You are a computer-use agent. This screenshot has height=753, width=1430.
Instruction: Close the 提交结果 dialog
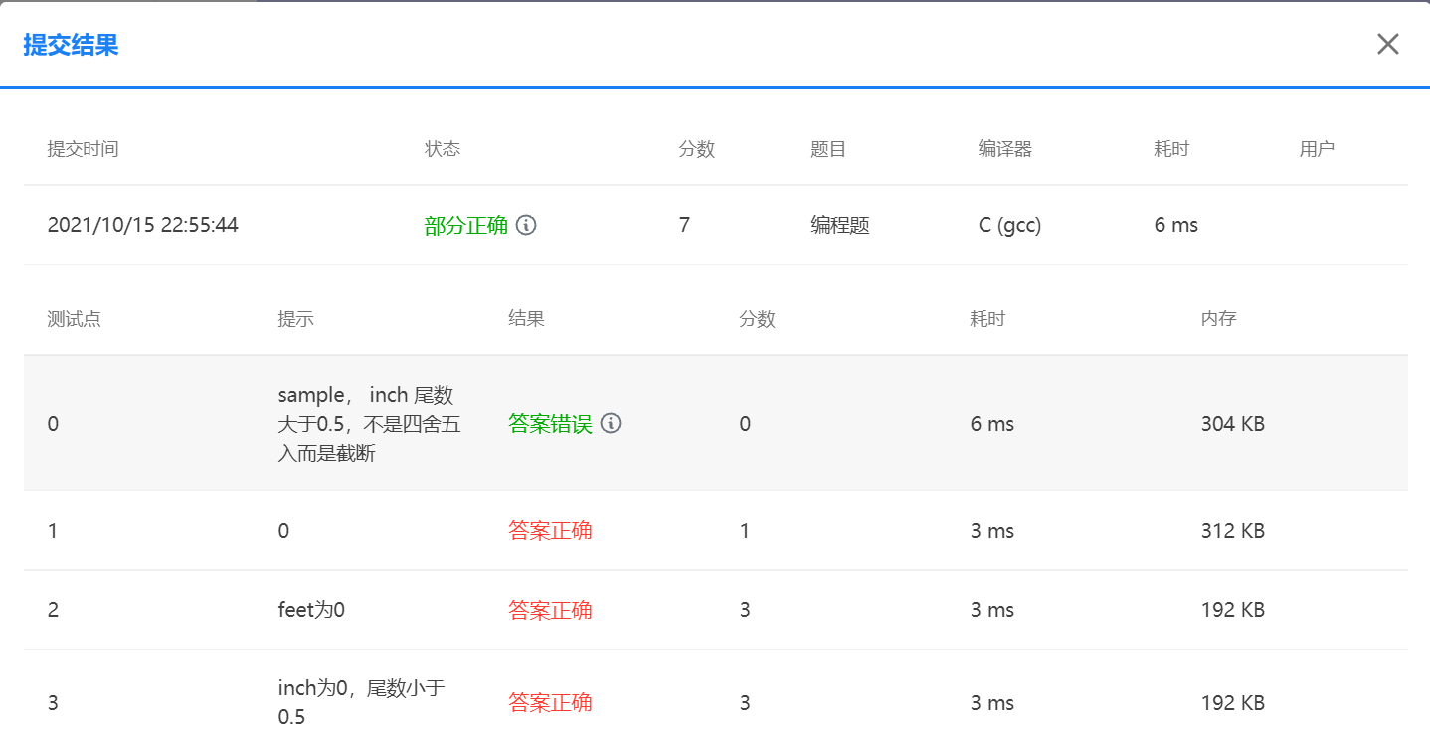coord(1387,44)
